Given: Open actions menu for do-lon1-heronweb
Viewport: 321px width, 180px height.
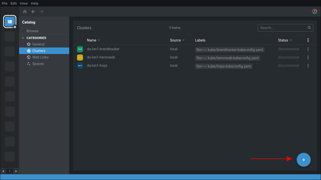Looking at the screenshot, I should point(308,57).
